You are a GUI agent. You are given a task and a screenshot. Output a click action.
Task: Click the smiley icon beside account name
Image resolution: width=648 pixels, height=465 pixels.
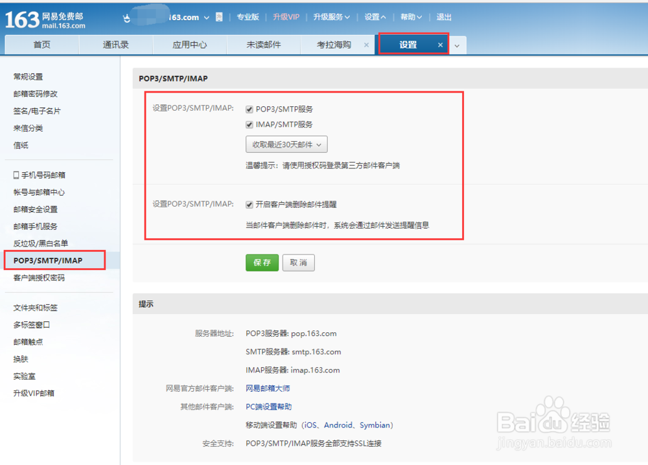[126, 17]
